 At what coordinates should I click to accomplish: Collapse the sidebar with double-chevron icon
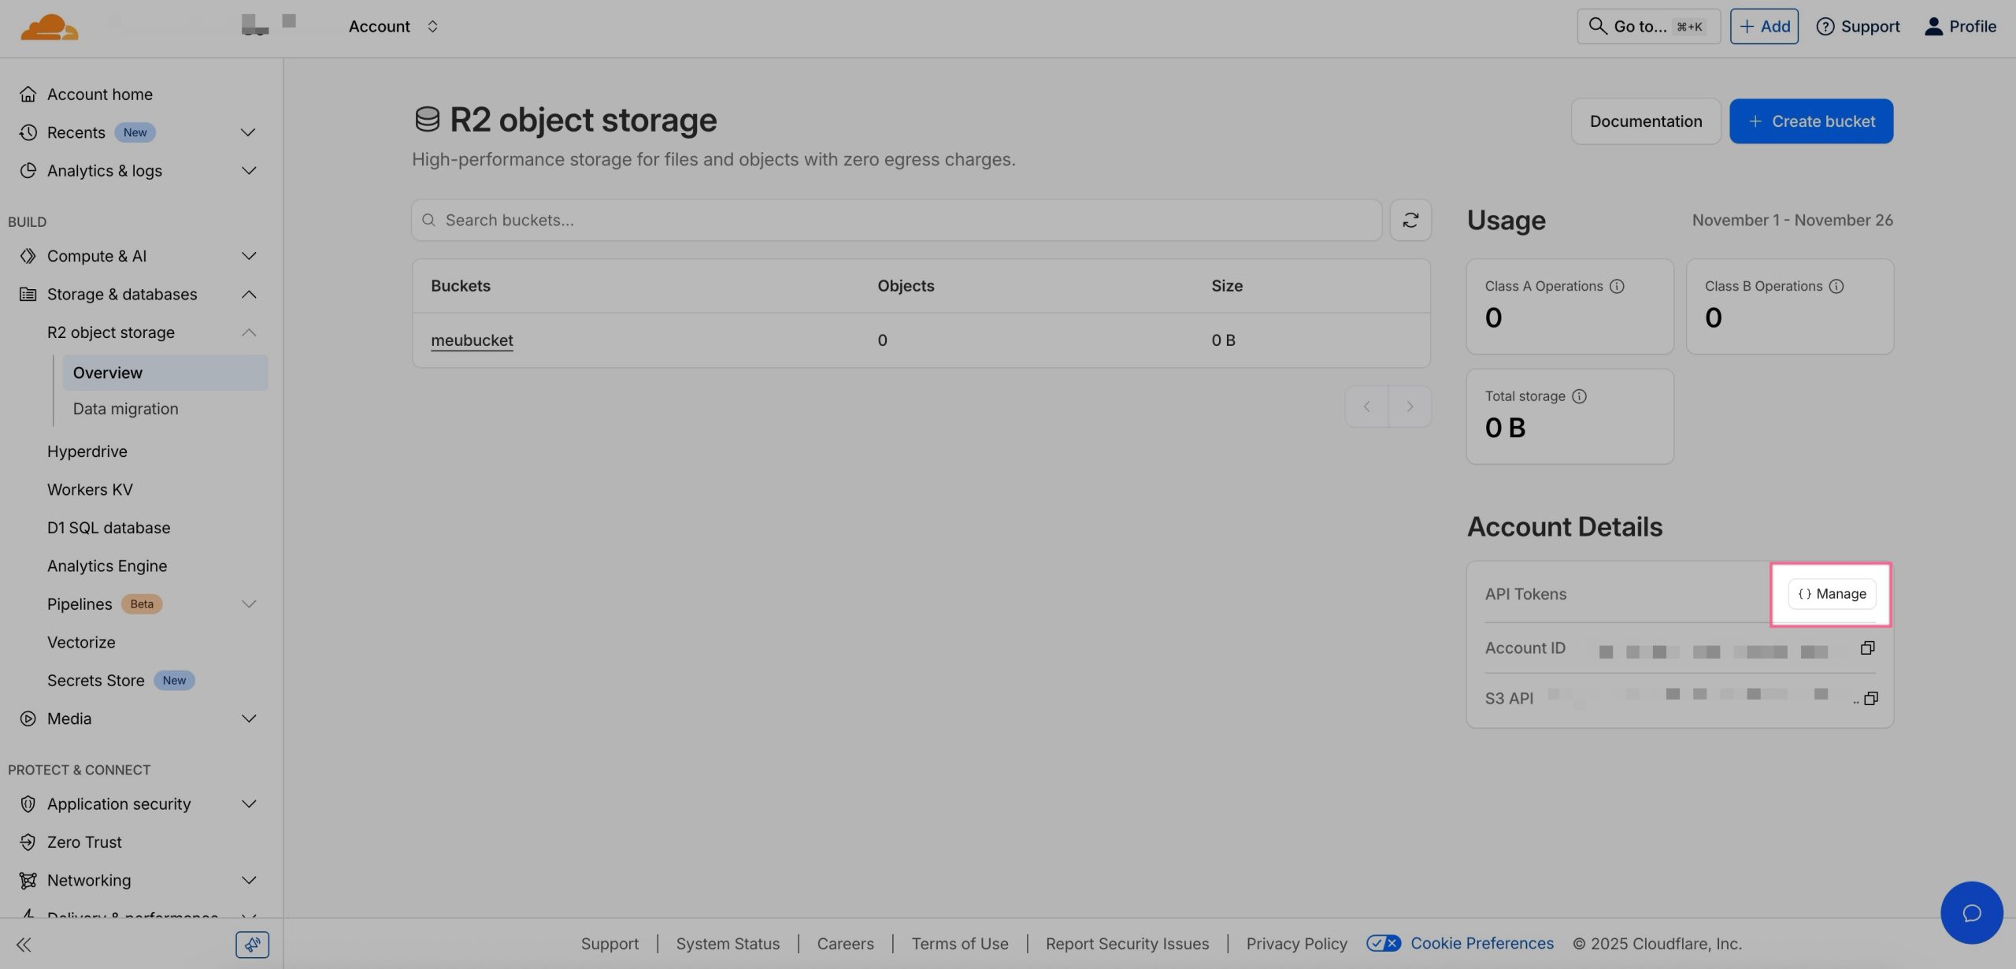point(24,945)
